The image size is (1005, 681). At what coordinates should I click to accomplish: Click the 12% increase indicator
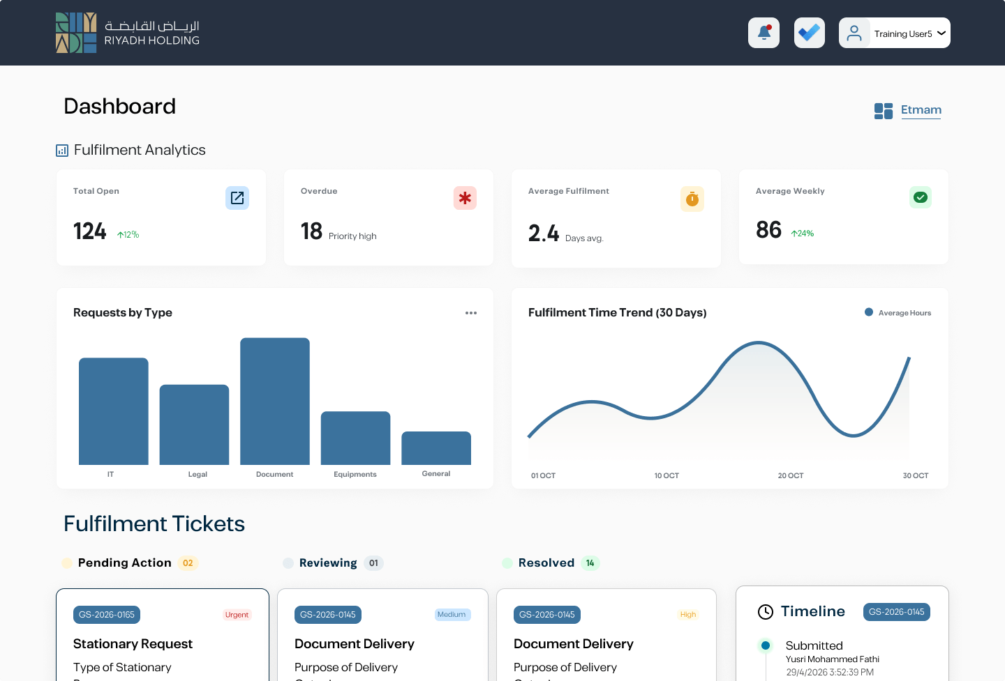tap(128, 235)
